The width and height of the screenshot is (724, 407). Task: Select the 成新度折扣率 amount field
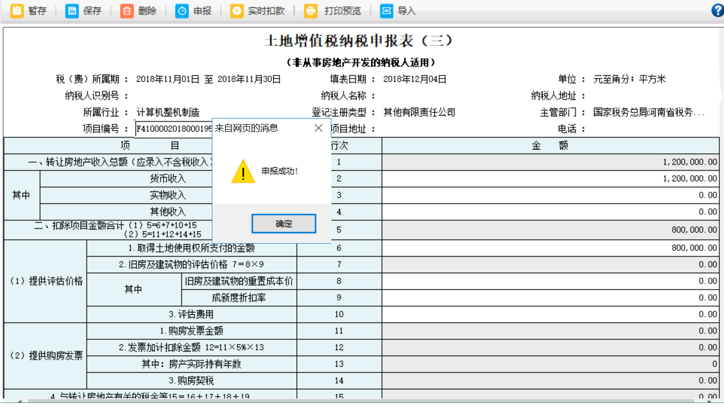(550, 298)
